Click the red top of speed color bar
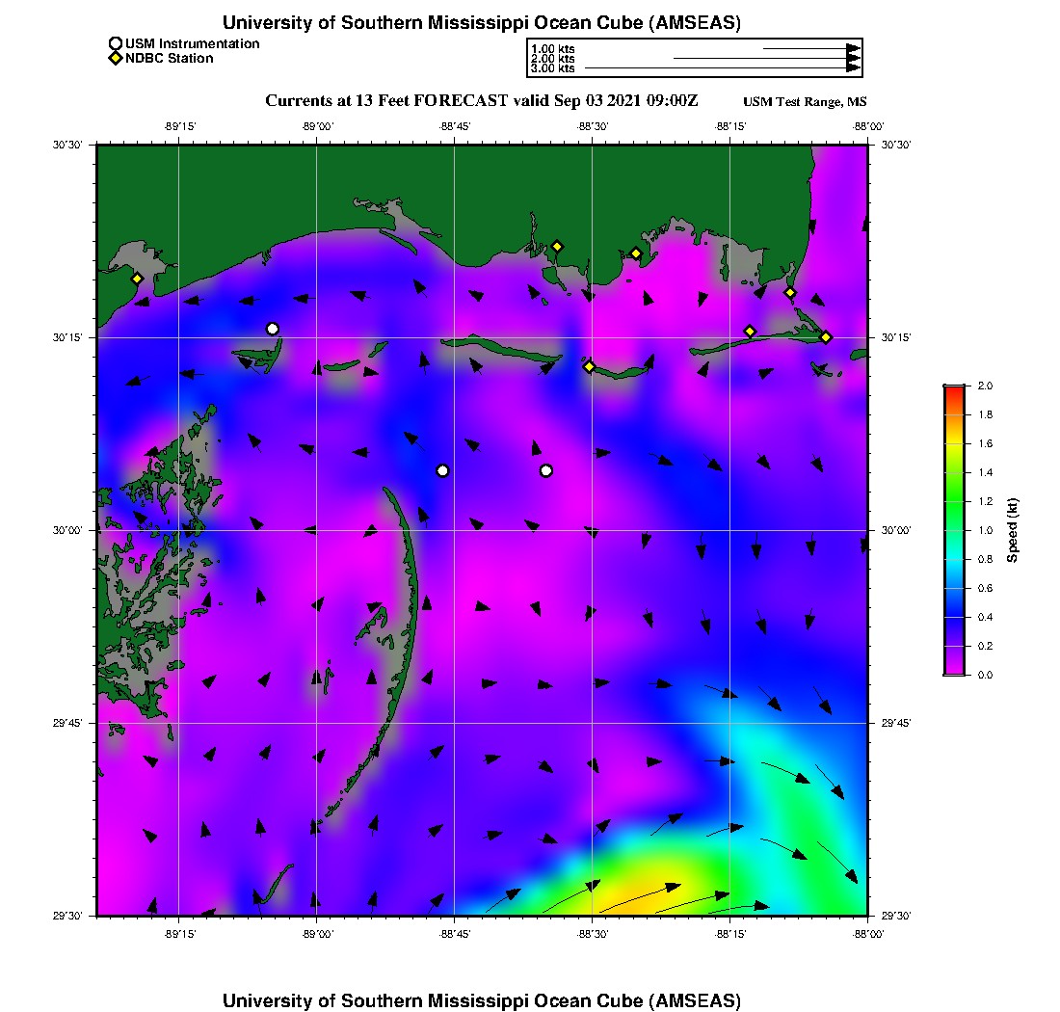Viewport: 1060px width, 1012px height. point(954,389)
